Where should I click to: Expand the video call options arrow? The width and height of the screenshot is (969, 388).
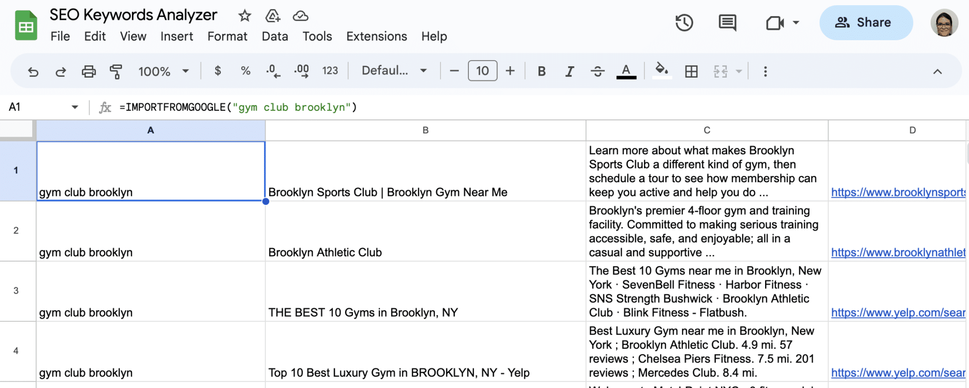pos(796,23)
